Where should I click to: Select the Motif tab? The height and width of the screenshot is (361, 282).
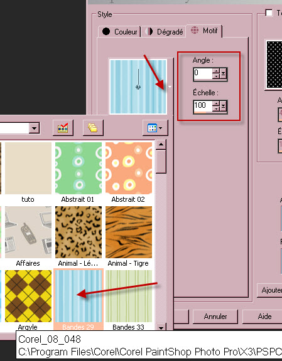click(x=204, y=31)
